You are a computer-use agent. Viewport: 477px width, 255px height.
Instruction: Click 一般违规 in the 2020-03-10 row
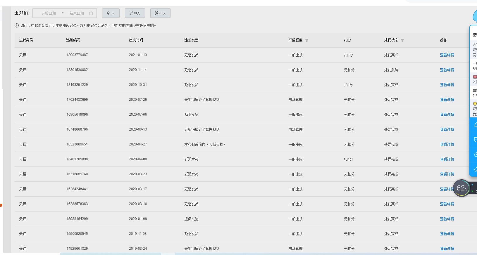[295, 204]
